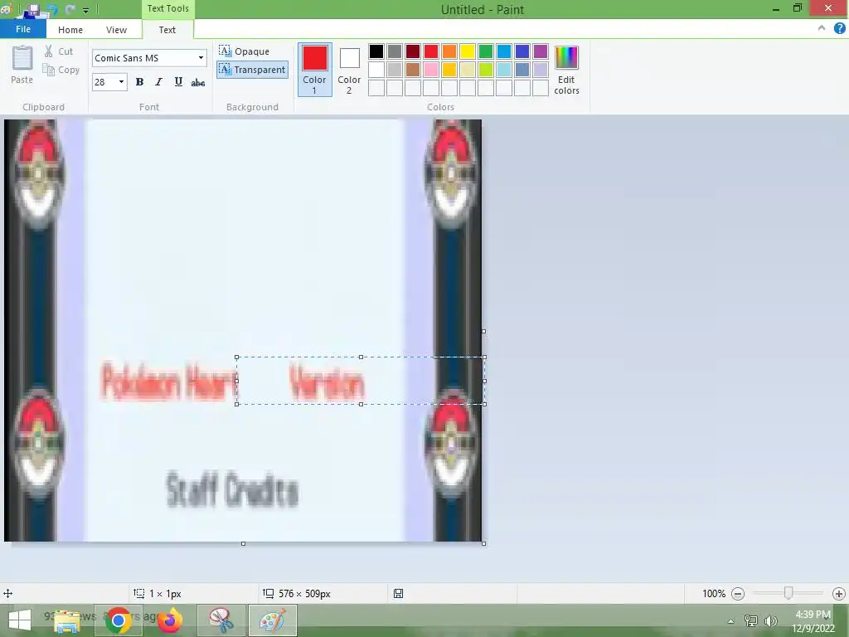Select the Text ribbon tab

pos(167,30)
